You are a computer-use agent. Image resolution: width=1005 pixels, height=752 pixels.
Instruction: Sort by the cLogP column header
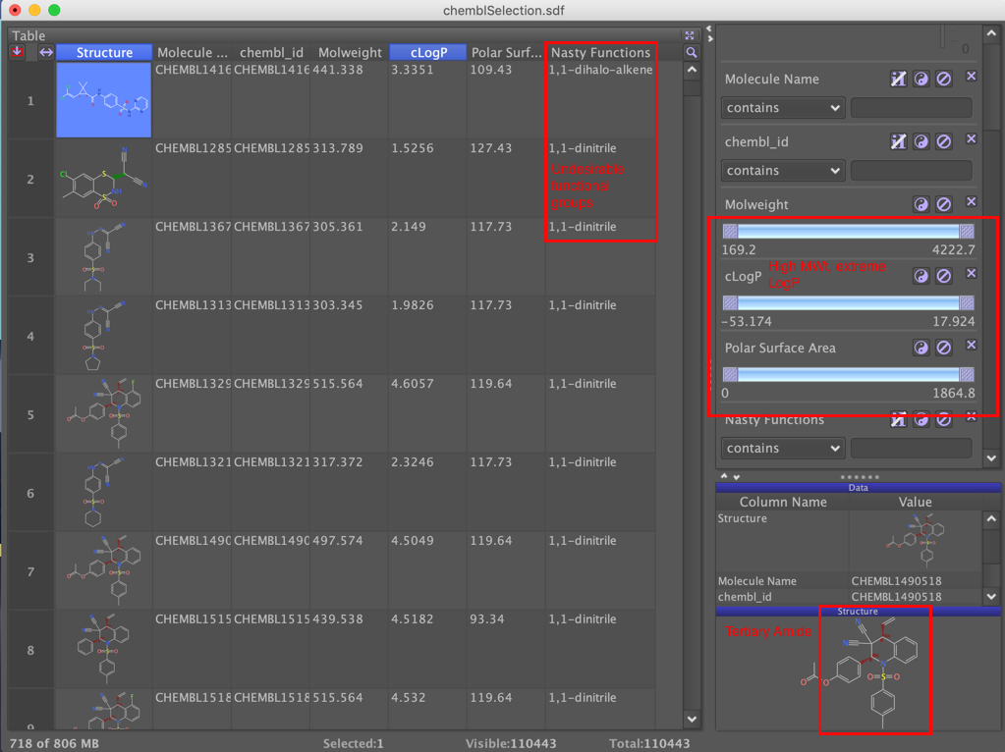click(428, 53)
